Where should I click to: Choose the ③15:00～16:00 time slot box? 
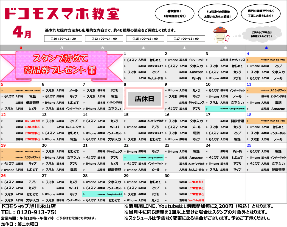145,39
